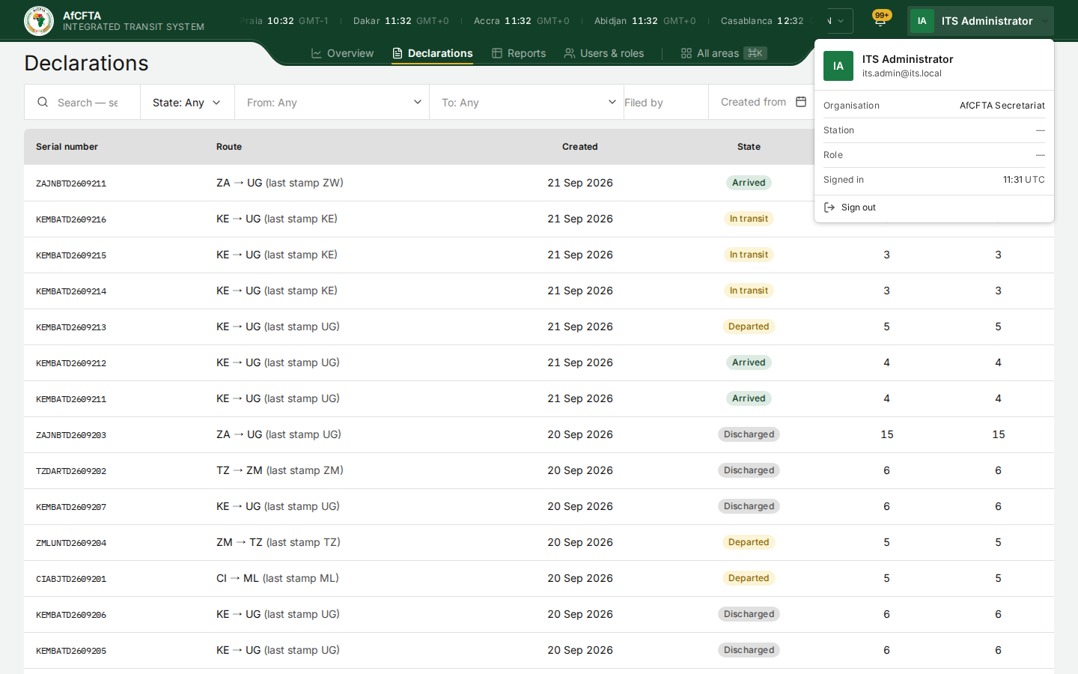Image resolution: width=1078 pixels, height=674 pixels.
Task: Click the AfCFTA Secretariat organisation value
Action: pyautogui.click(x=1002, y=106)
